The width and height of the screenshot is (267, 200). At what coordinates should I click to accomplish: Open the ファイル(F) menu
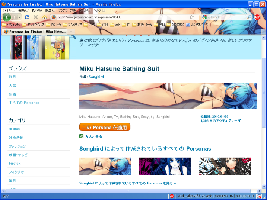click(x=9, y=10)
